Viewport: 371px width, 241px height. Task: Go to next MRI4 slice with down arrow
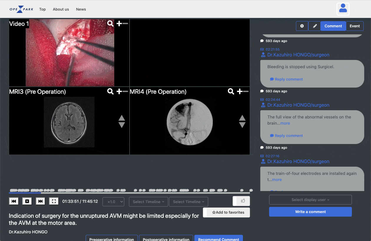point(242,125)
